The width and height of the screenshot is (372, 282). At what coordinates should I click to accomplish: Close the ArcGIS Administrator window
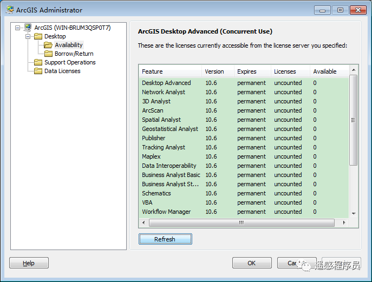[x=358, y=10]
